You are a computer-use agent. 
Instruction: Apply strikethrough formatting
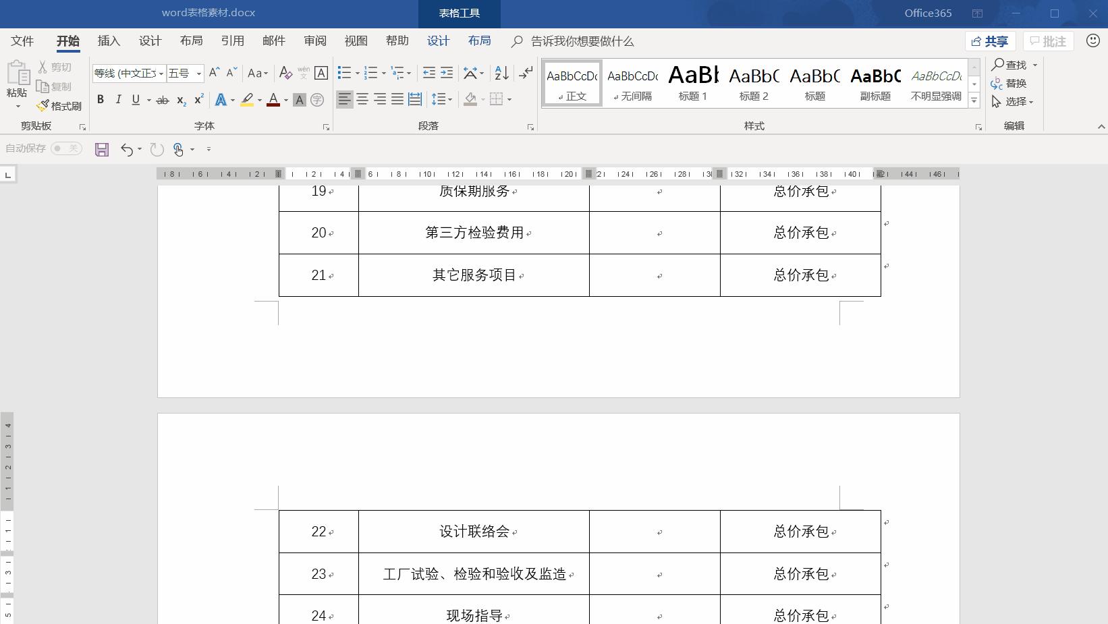[x=162, y=99]
